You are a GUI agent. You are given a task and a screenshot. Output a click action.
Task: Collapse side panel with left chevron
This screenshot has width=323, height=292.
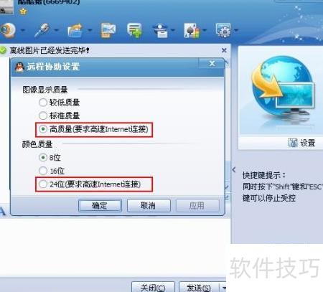[234, 170]
